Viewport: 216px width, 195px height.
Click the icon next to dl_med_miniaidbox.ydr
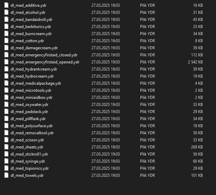[x=6, y=97]
